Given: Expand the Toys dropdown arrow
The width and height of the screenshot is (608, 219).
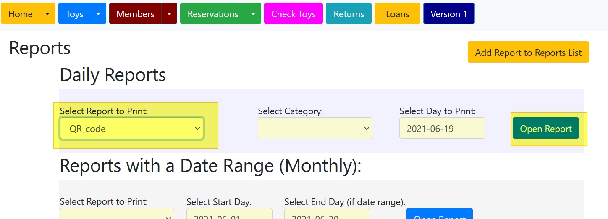Looking at the screenshot, I should (98, 14).
